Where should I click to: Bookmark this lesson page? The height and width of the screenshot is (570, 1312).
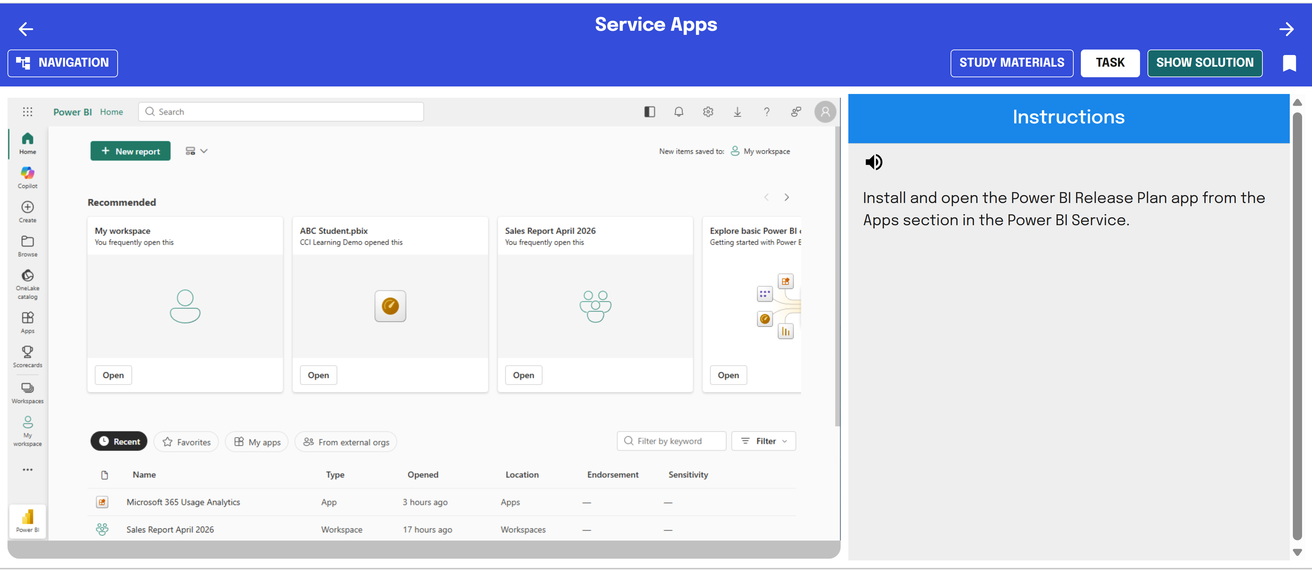pos(1289,63)
